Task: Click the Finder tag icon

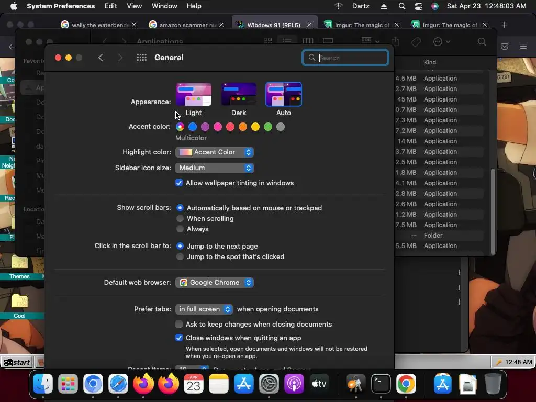Action: [416, 42]
